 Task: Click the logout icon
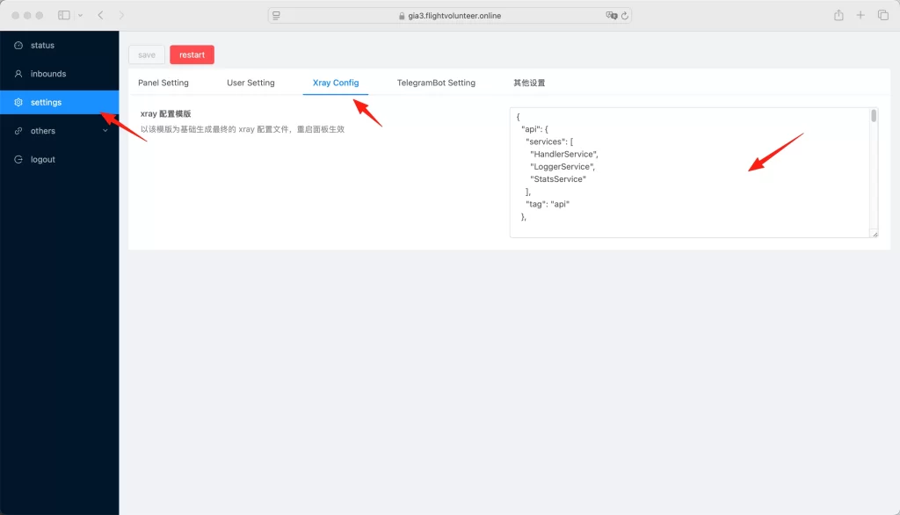18,160
